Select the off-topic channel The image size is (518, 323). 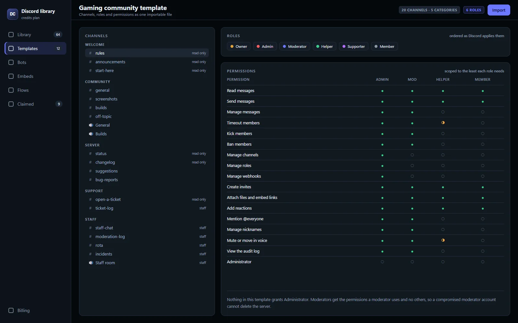click(x=147, y=116)
